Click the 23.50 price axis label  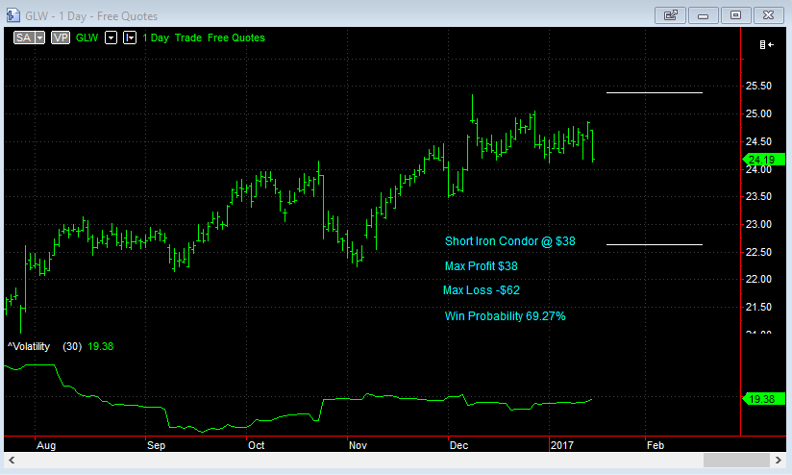coord(758,196)
